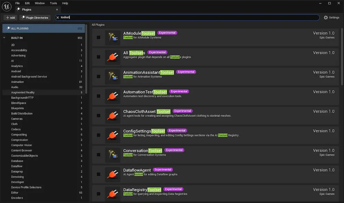Click the plugin list scrollbar
This screenshot has width=344, height=203.
[x=342, y=57]
